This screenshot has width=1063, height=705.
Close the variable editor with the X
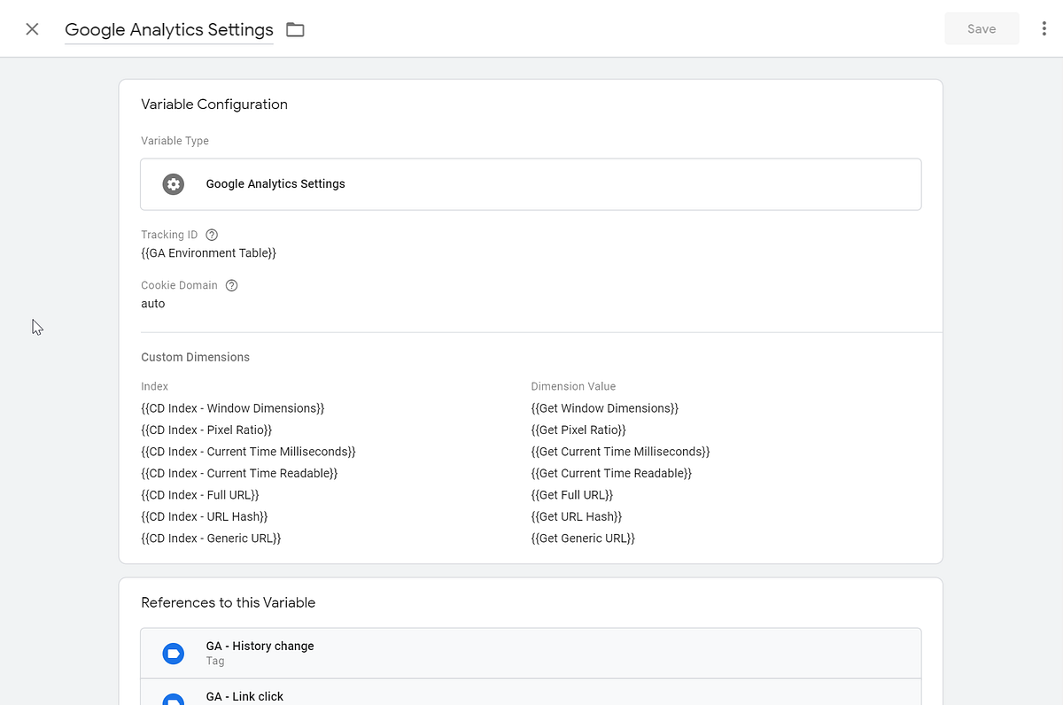coord(32,28)
